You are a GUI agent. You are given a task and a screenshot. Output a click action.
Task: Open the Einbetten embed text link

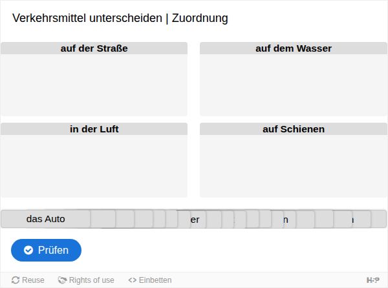(155, 280)
